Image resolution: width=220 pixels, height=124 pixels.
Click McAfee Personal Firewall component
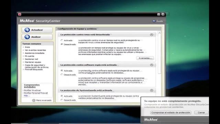(36, 93)
